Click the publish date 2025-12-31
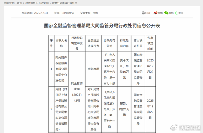The height and width of the screenshot is (133, 203). 41,13
